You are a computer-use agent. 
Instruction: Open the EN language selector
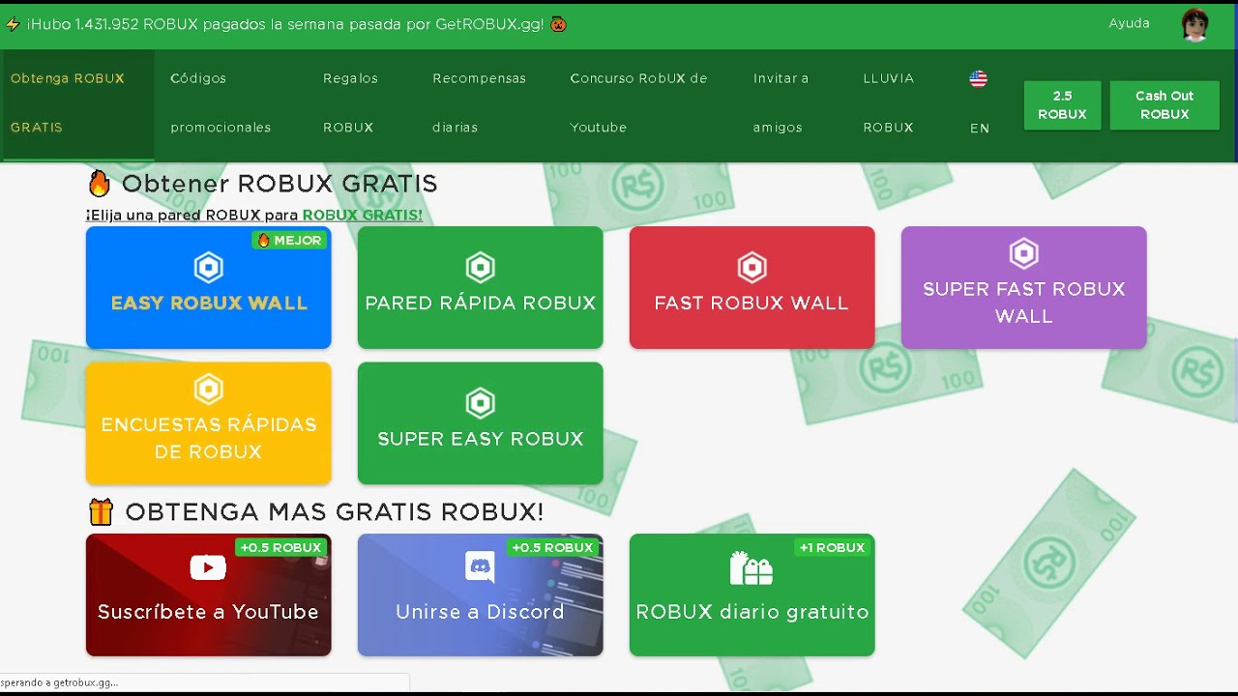pyautogui.click(x=980, y=128)
